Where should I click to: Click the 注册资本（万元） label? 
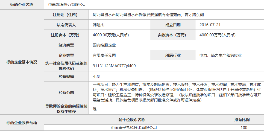pyautogui.click(x=66, y=35)
